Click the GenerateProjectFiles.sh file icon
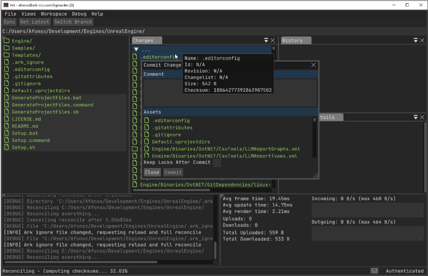This screenshot has width=428, height=276. [x=7, y=112]
